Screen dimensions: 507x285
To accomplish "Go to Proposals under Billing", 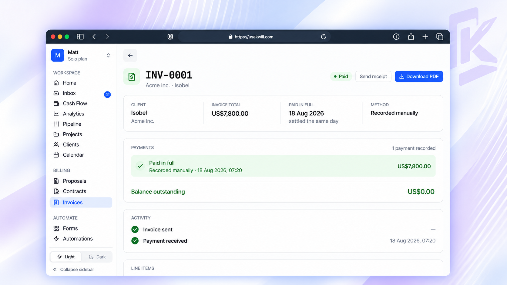I will [81, 181].
